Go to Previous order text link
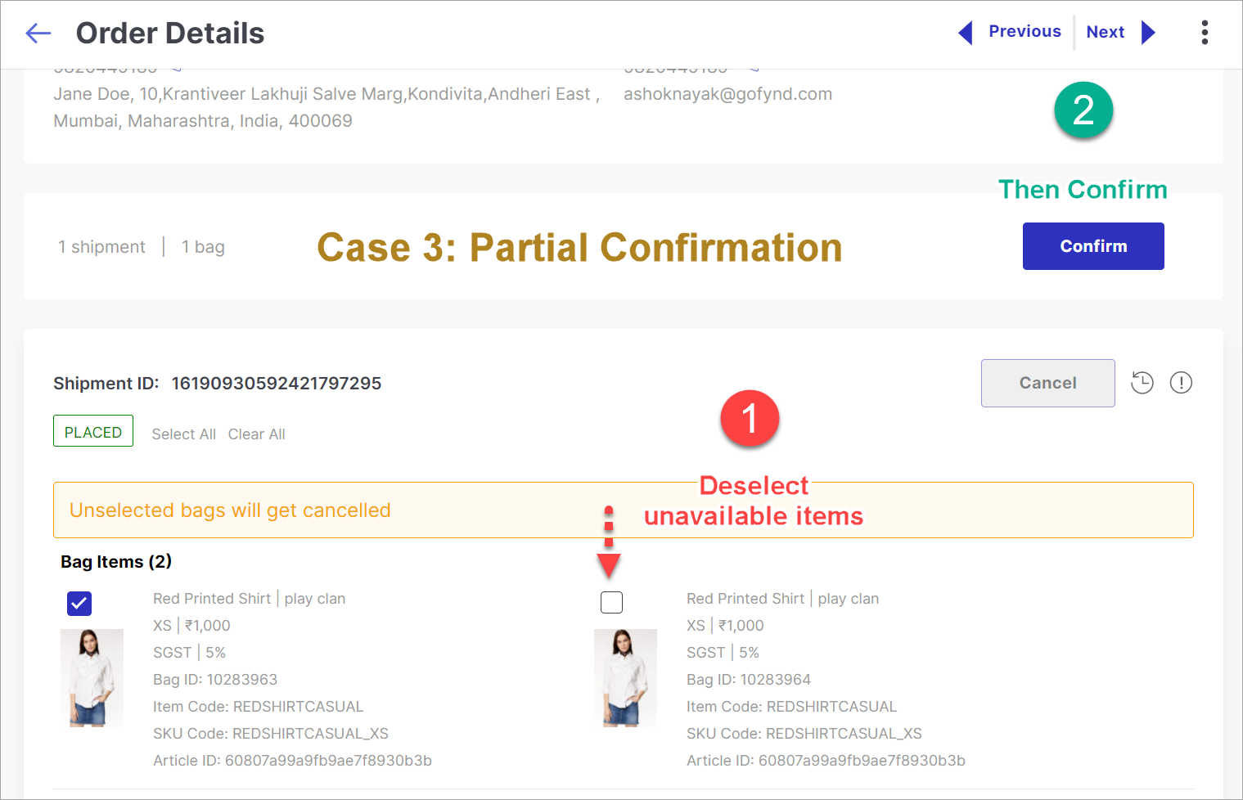Viewport: 1243px width, 800px height. coord(1025,32)
